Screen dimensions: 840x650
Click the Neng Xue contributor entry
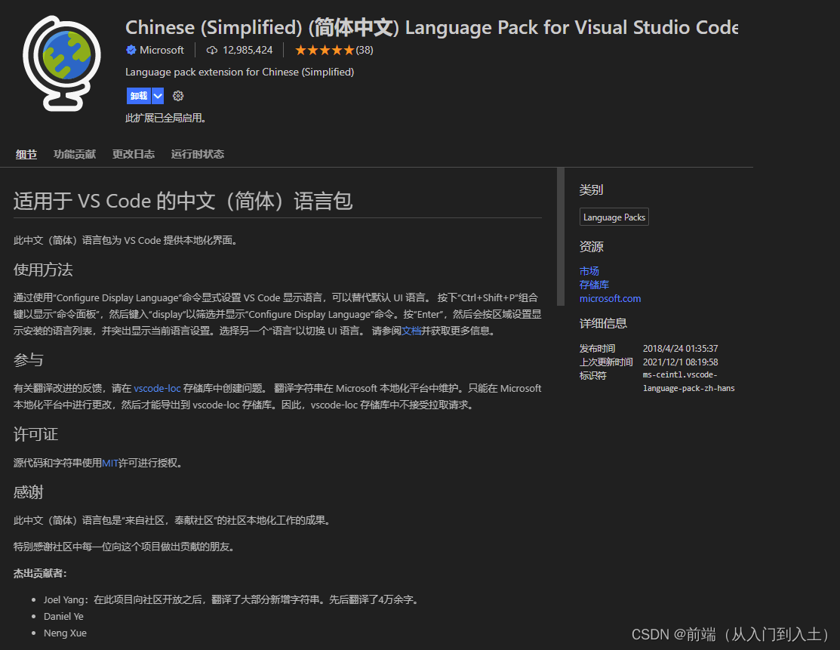(x=65, y=633)
